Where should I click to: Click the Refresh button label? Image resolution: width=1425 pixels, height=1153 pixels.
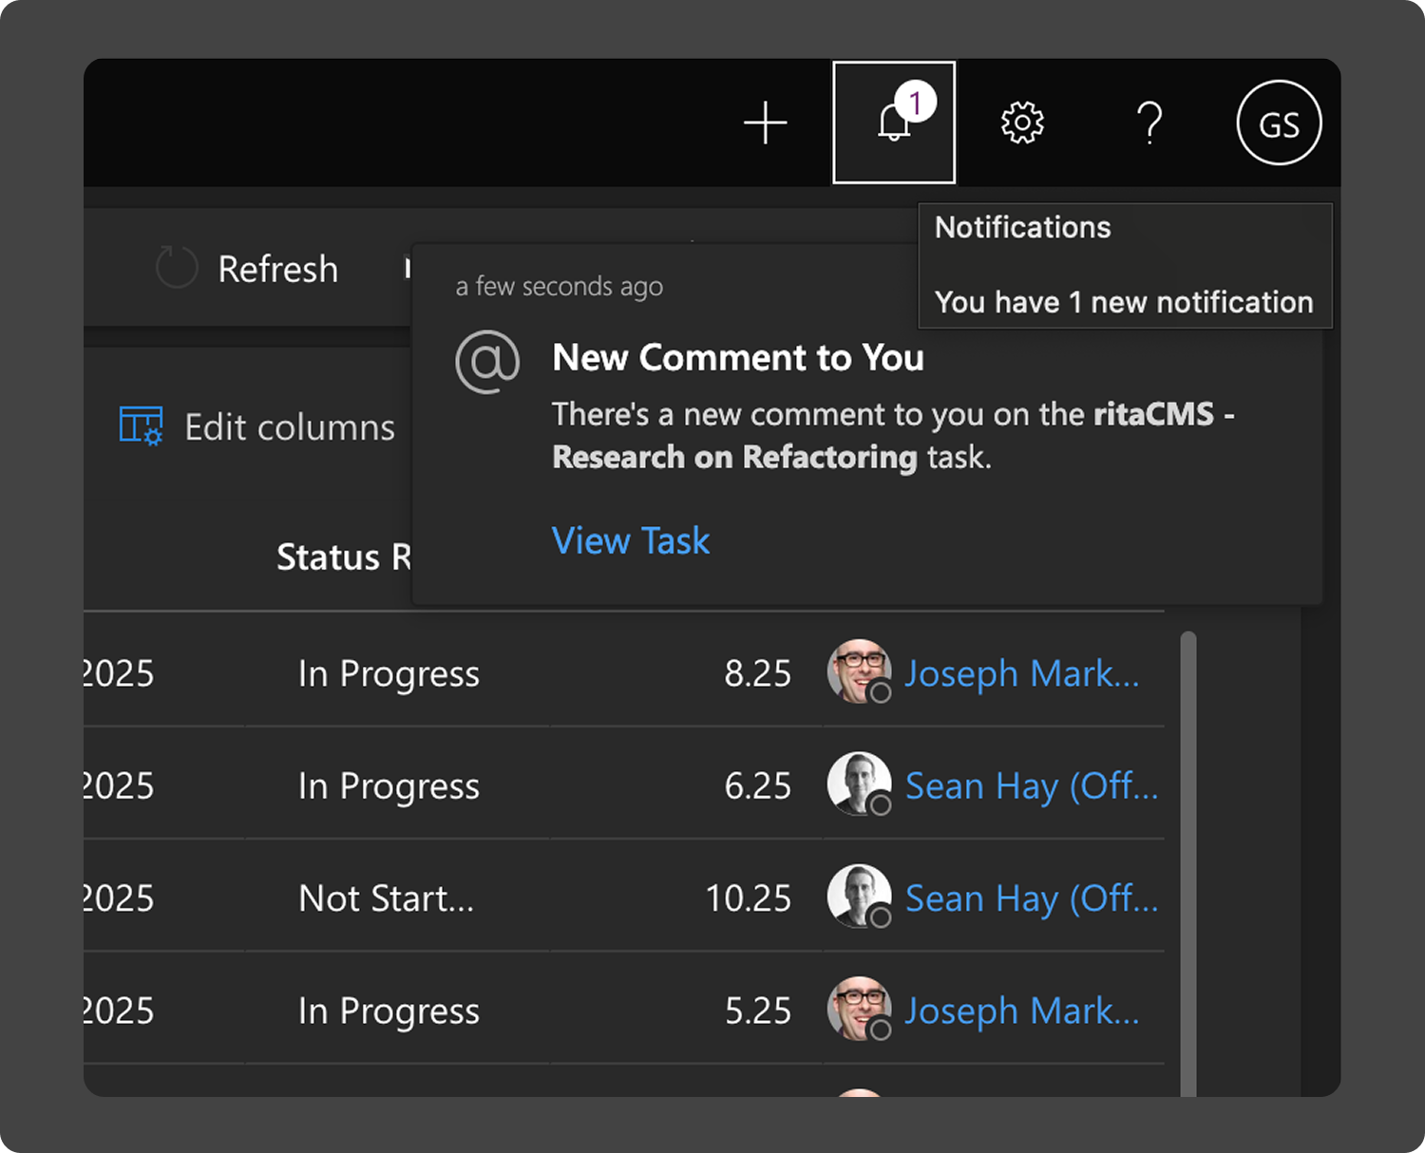coord(277,270)
